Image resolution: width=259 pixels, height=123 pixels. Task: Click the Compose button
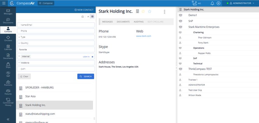coord(46,3)
